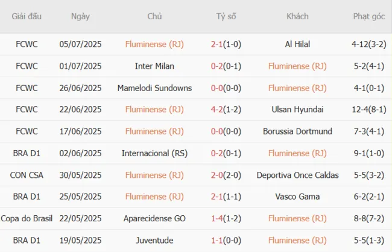Select the Ulsan Hyundai team link

click(297, 110)
